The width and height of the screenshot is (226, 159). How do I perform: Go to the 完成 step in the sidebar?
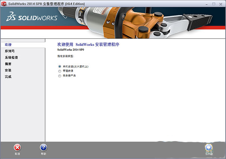pyautogui.click(x=8, y=77)
